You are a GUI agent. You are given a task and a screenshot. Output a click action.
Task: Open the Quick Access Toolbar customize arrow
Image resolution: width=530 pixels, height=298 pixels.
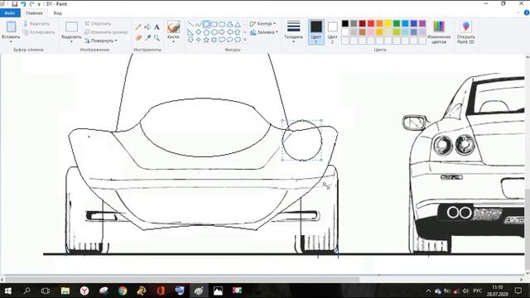(39, 4)
